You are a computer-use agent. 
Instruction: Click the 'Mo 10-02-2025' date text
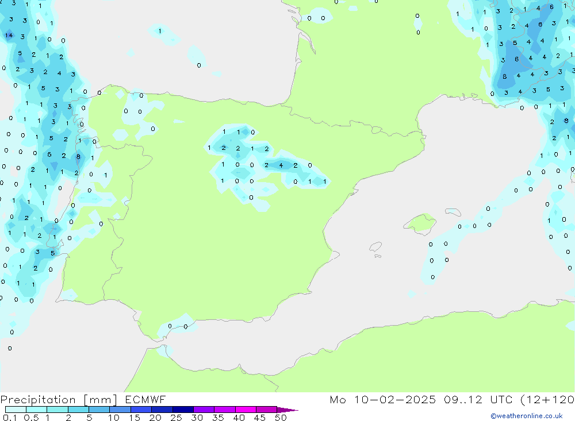tap(382, 399)
